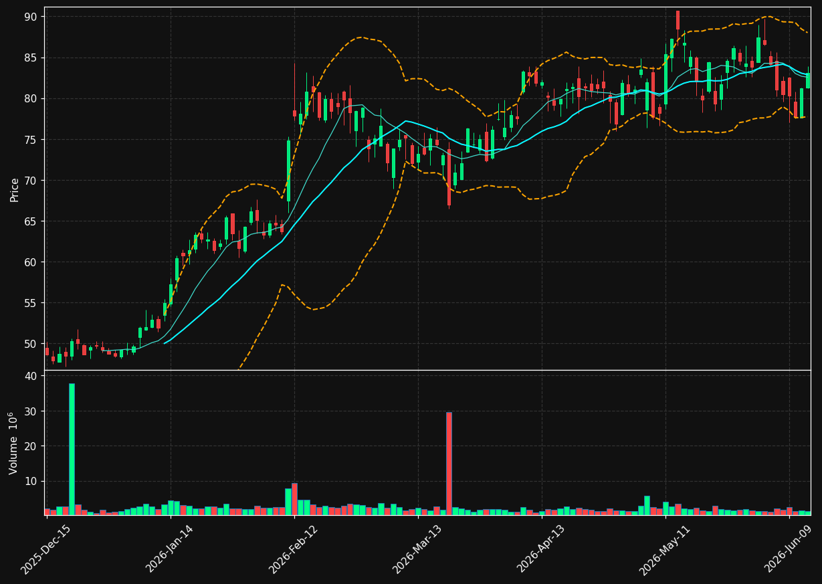822x584 pixels.
Task: Click the tallest green volume bar near 38 million
Action: click(72, 449)
